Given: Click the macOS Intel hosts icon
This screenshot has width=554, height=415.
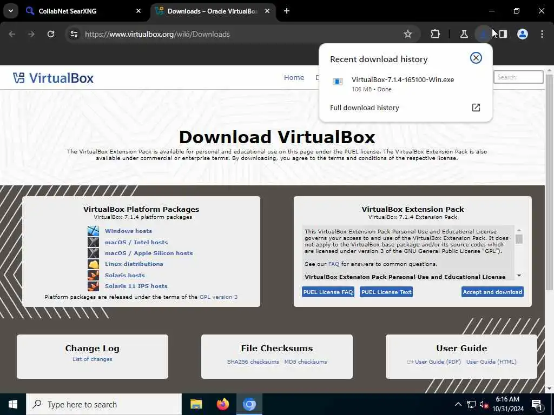Looking at the screenshot, I should (x=93, y=242).
